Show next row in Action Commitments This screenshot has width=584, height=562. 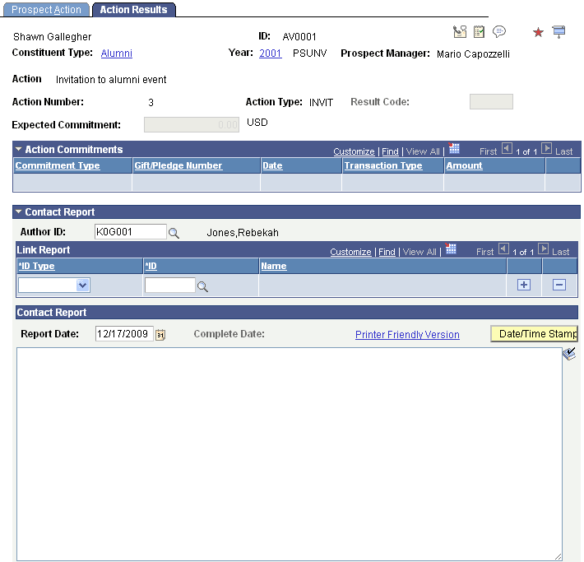point(546,149)
